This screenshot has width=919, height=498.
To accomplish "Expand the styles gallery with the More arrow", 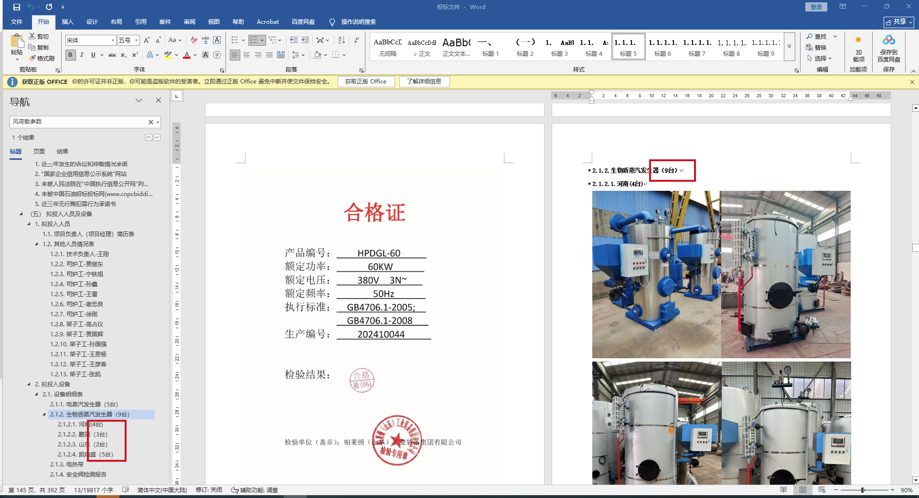I will 789,46.
